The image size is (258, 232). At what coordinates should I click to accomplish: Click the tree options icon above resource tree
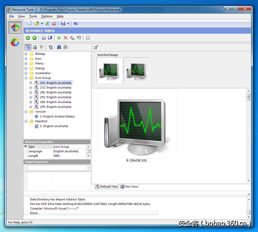(50, 47)
